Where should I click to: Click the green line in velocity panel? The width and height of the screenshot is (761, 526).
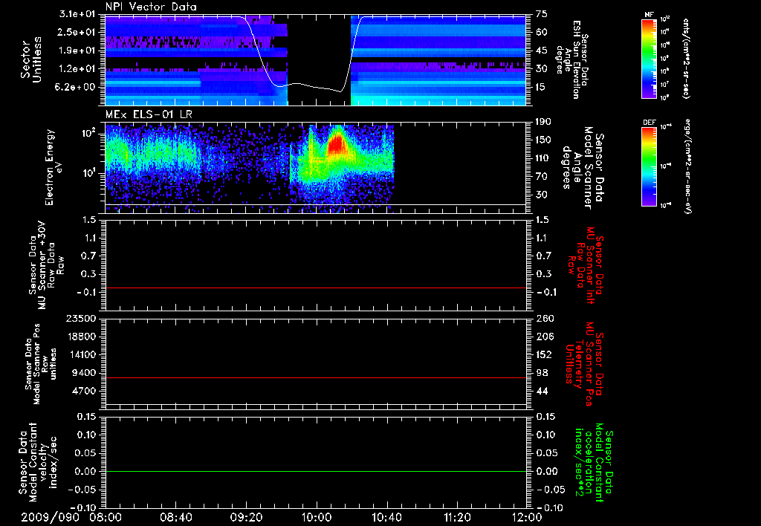(315, 471)
